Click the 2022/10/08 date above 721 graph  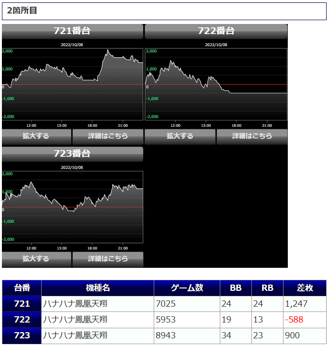[72, 45]
